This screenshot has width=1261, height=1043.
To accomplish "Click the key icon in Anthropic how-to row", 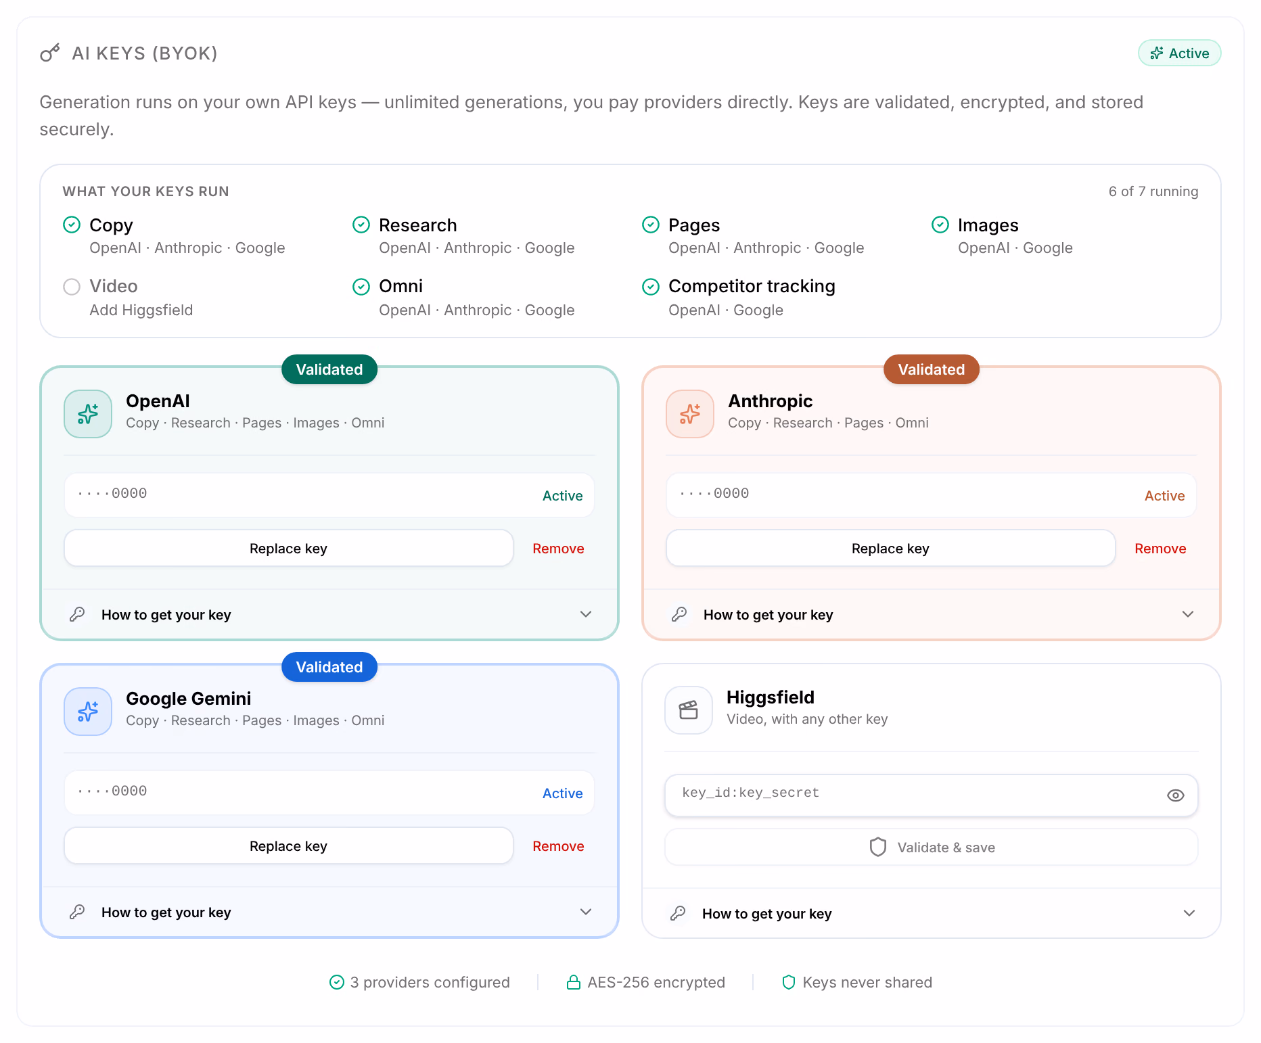I will [x=679, y=614].
